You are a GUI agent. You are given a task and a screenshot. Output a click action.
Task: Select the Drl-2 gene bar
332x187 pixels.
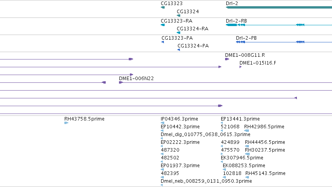[279, 7]
